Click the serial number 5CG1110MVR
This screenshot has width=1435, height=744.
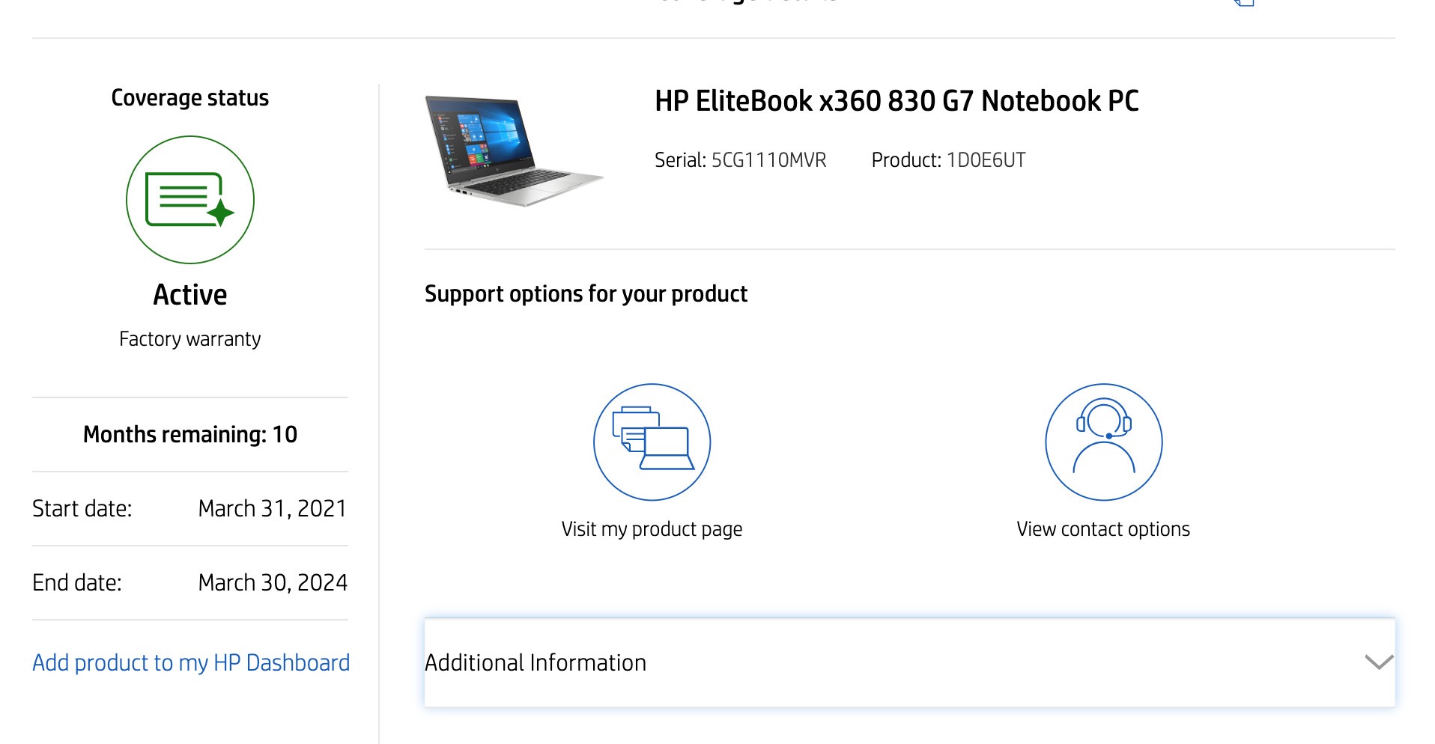[x=768, y=160]
